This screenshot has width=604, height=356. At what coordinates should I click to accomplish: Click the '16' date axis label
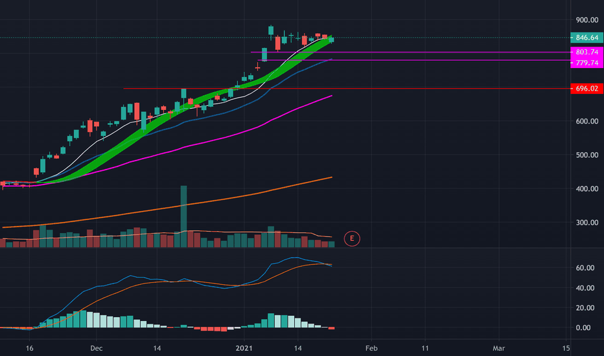(30, 348)
